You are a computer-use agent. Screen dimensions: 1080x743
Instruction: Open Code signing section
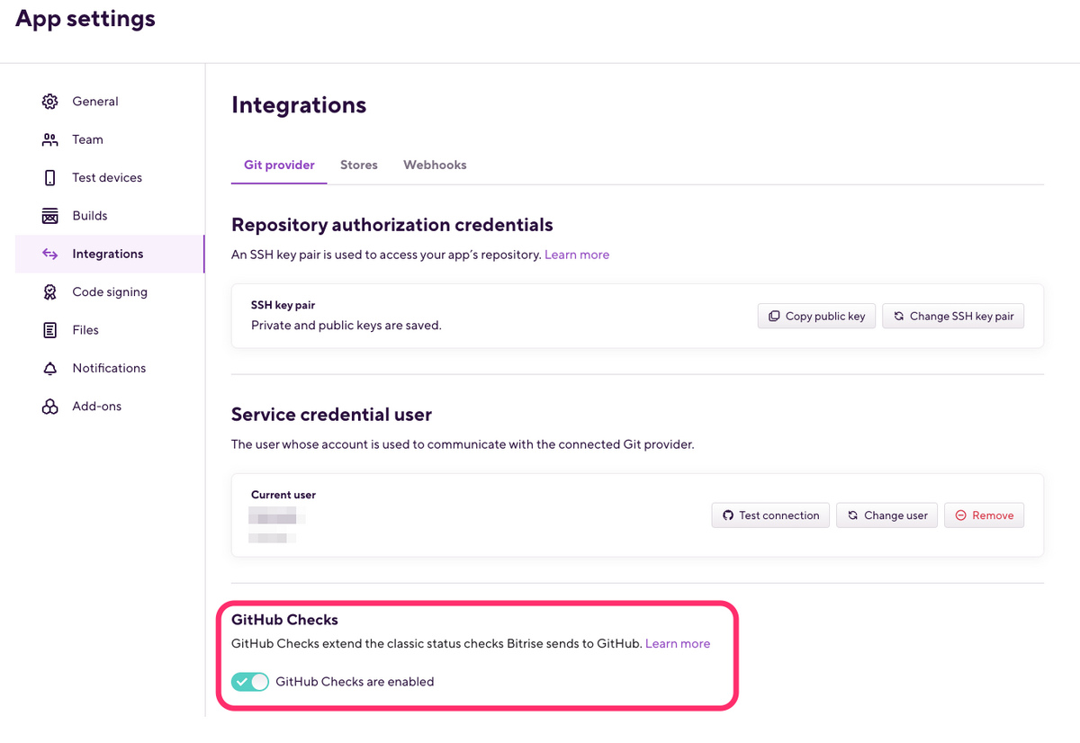[110, 292]
